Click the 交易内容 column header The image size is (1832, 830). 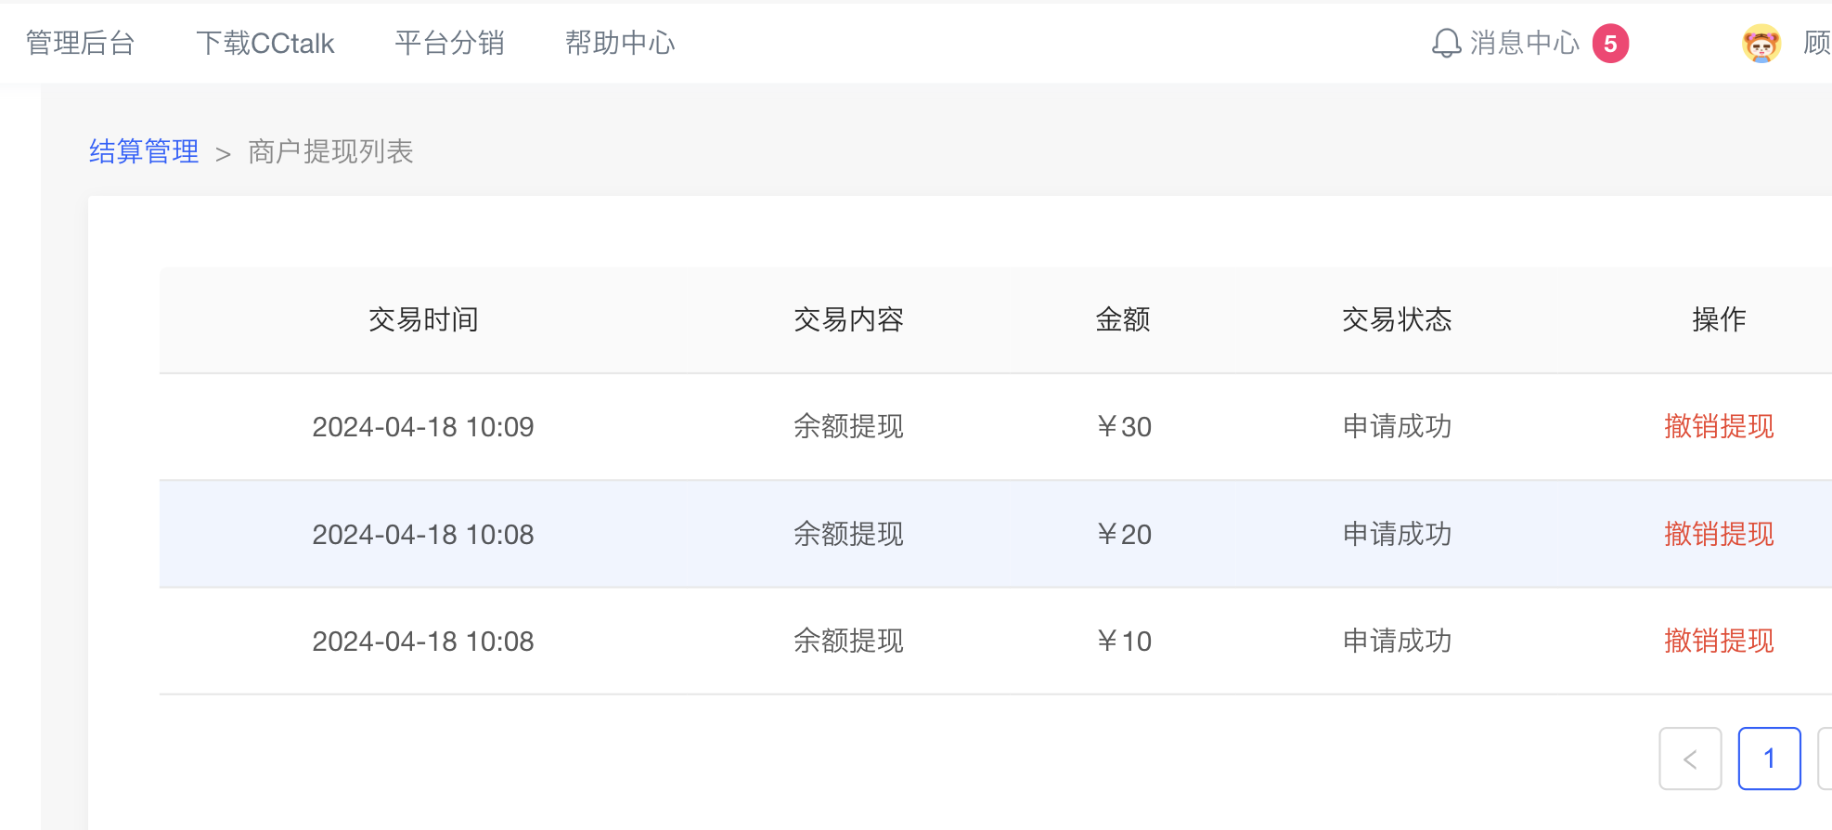tap(848, 319)
